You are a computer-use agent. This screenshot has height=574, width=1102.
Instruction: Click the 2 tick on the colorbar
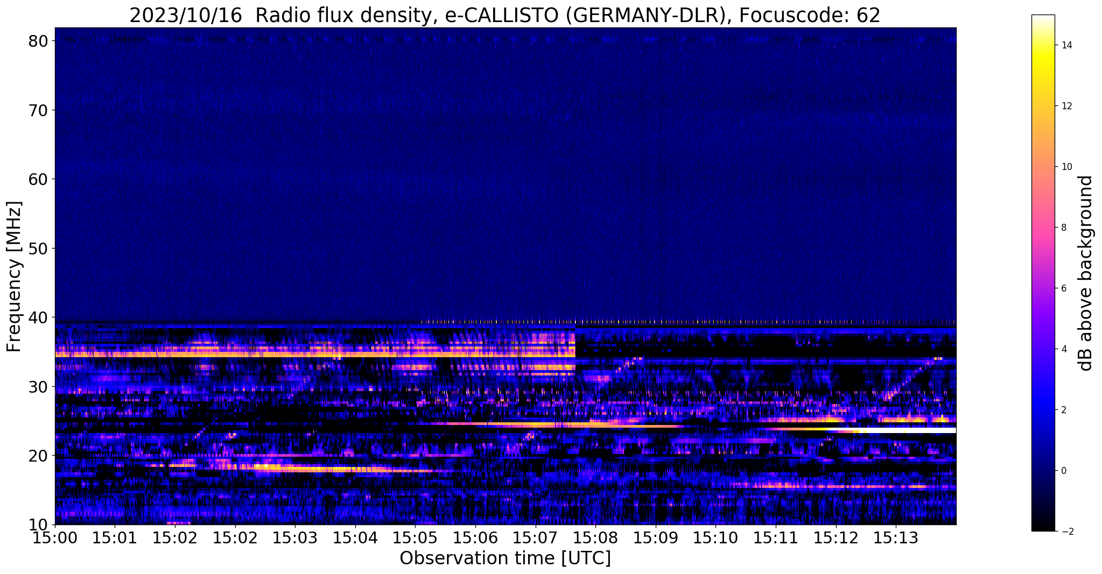(x=1064, y=410)
